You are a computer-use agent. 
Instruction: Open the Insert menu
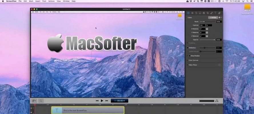click(38, 1)
